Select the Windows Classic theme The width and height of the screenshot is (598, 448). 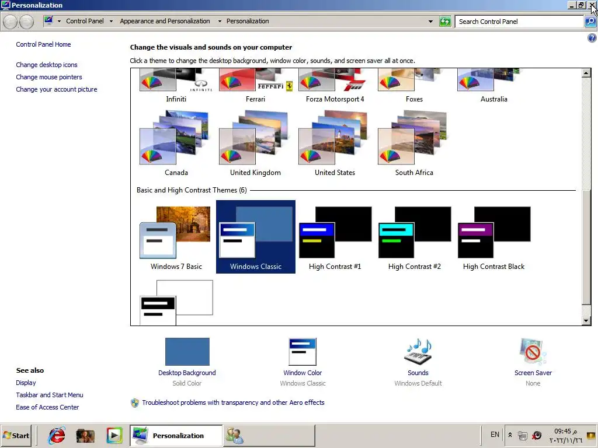click(x=256, y=237)
